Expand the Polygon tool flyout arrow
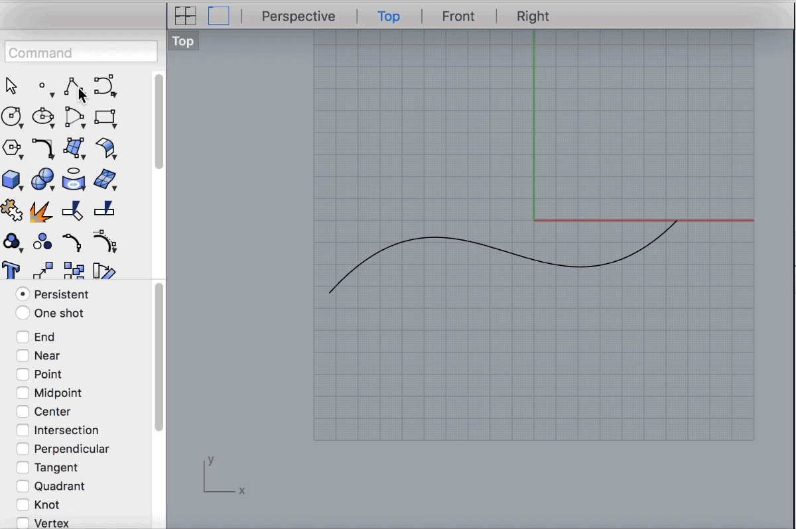Image resolution: width=796 pixels, height=529 pixels. pyautogui.click(x=22, y=157)
